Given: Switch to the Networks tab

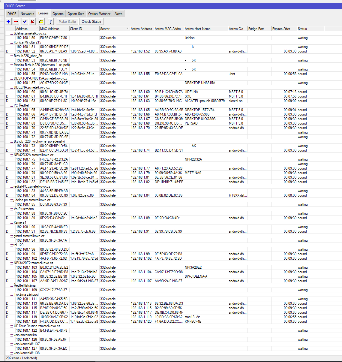Looking at the screenshot, I should (27, 14).
